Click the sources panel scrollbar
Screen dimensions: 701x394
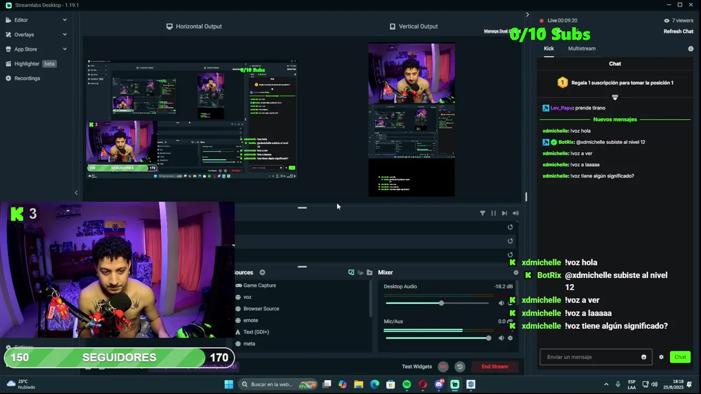[372, 299]
